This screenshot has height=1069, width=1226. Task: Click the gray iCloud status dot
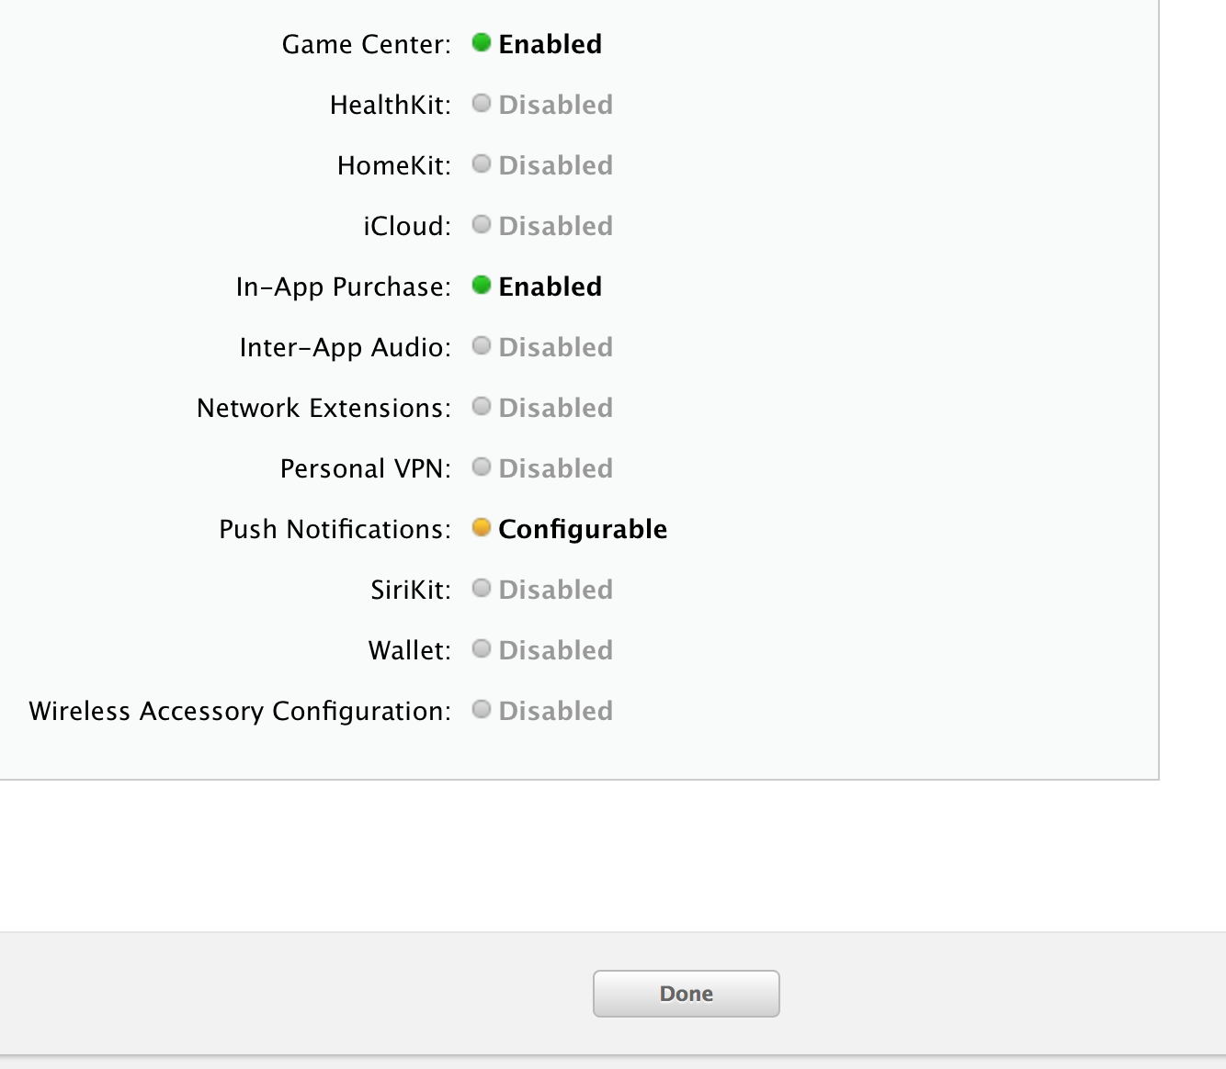481,224
